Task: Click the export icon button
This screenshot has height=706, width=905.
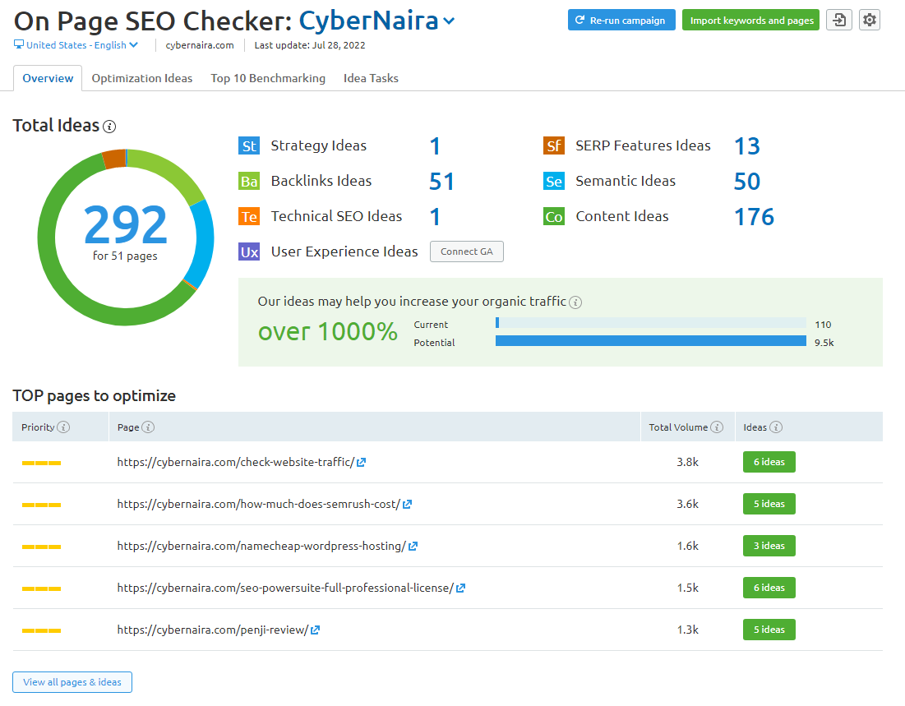Action: [839, 21]
